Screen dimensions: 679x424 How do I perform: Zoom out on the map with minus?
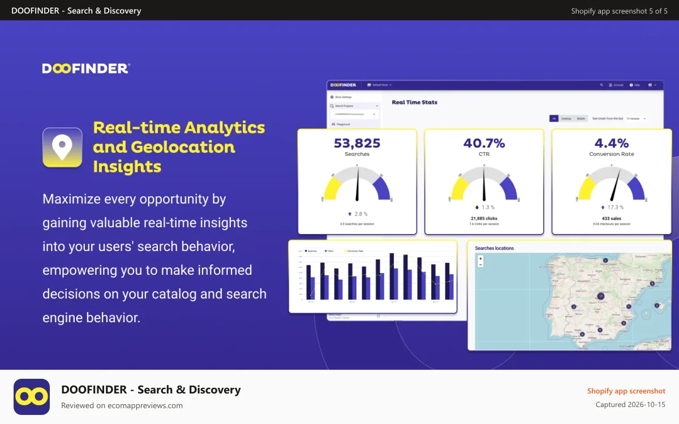tap(480, 265)
